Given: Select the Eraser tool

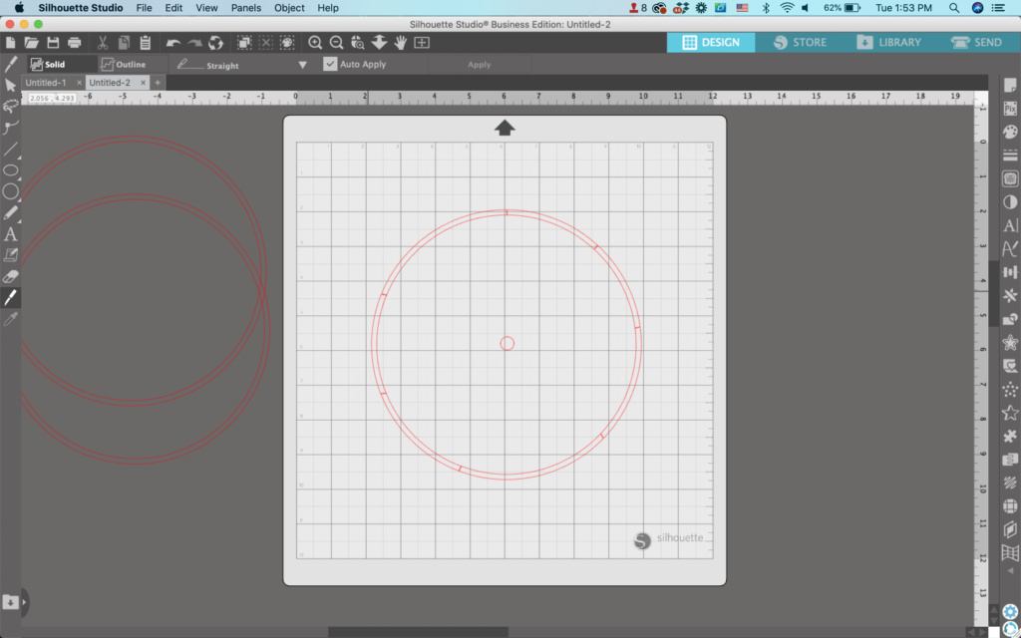Looking at the screenshot, I should point(10,277).
